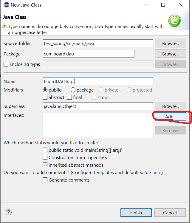Open the 'here' templates configuration link
Screen dimensions: 192x223
157,173
